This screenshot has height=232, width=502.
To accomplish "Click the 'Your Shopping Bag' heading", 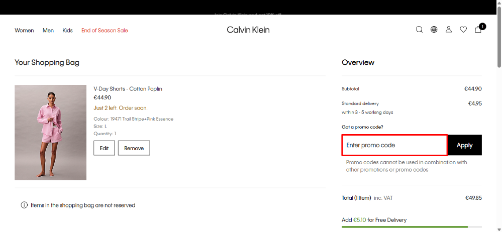I will (x=47, y=62).
